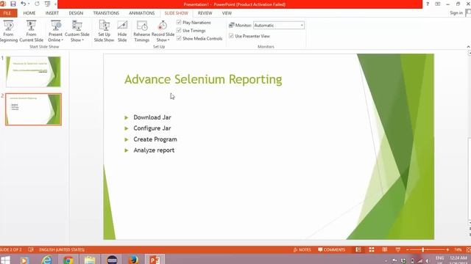Screen dimensions: 471x264
Task: Toggle Use Timings checkbox
Action: point(179,31)
